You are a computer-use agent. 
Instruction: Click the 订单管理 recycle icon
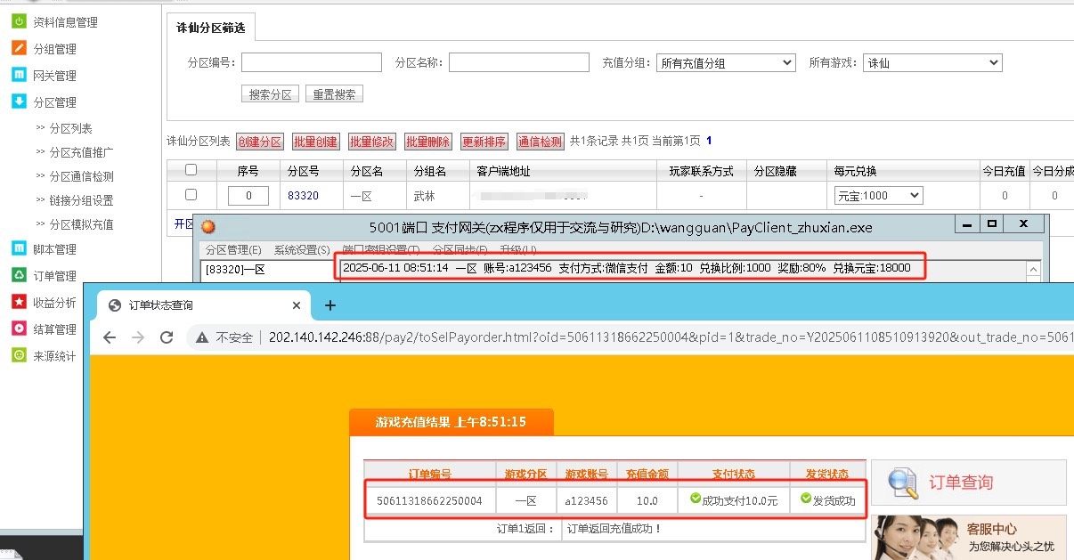click(x=19, y=275)
